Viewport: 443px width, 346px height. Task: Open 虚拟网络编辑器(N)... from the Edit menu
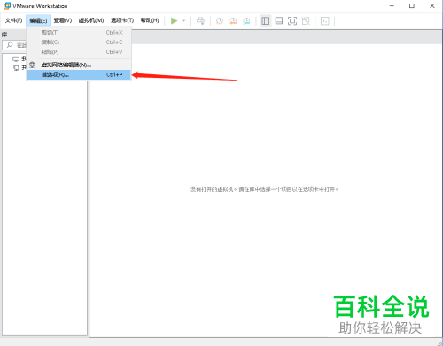tap(79, 65)
